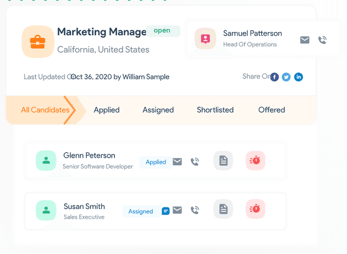This screenshot has width=347, height=254.
Task: Click Glenn Peterson's red stopwatch icon
Action: (255, 160)
